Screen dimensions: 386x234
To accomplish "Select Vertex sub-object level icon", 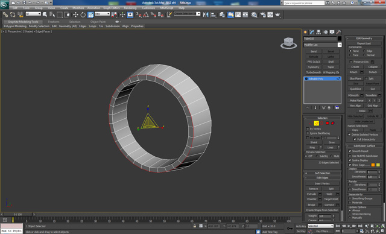I will 311,123.
